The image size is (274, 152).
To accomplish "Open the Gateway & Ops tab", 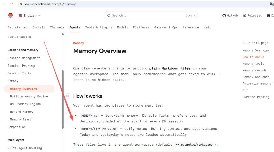I will tap(166, 27).
